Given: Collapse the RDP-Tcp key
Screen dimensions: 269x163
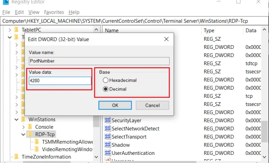Looking at the screenshot, I should coord(23,134).
